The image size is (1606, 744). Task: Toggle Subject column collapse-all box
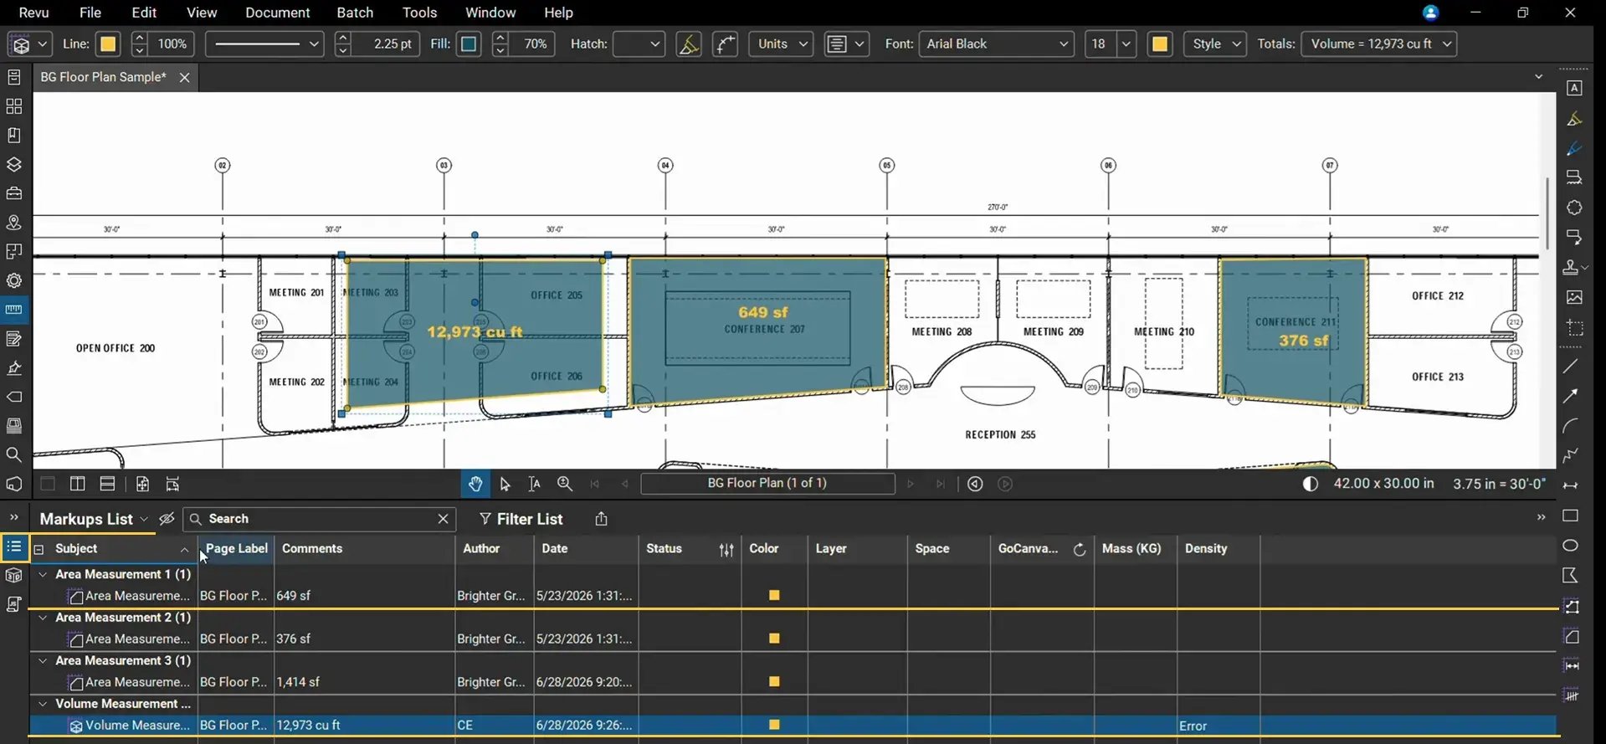click(x=38, y=550)
